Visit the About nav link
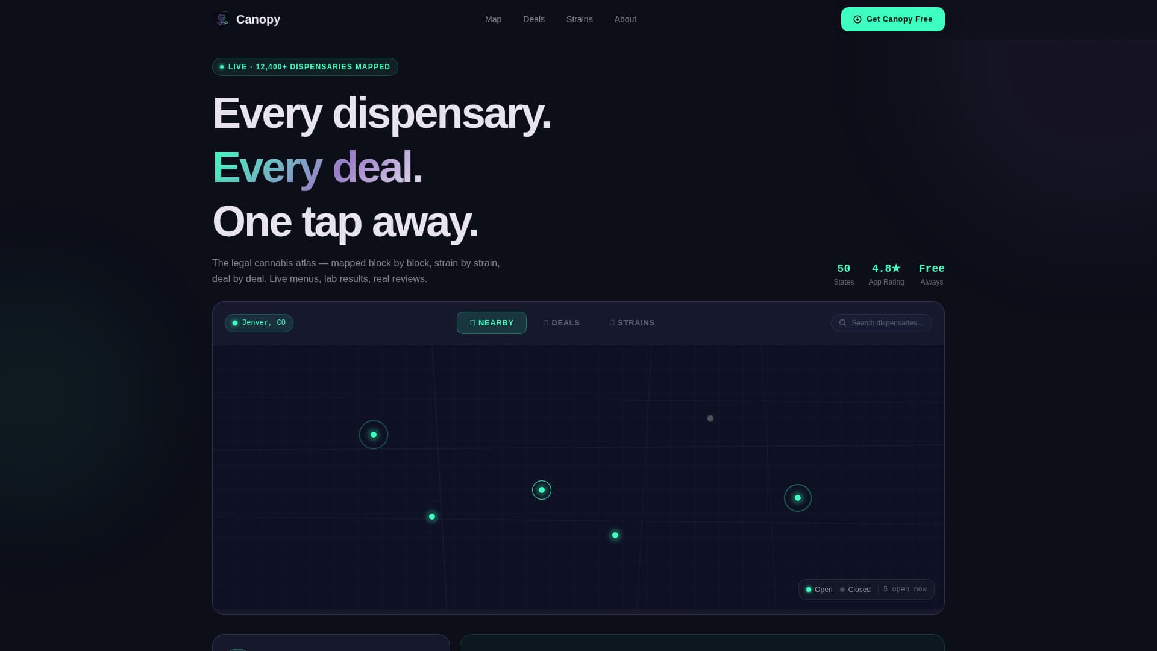The height and width of the screenshot is (651, 1157). (x=625, y=19)
